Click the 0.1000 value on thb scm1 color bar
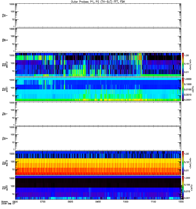The image size is (196, 209). pos(188,84)
